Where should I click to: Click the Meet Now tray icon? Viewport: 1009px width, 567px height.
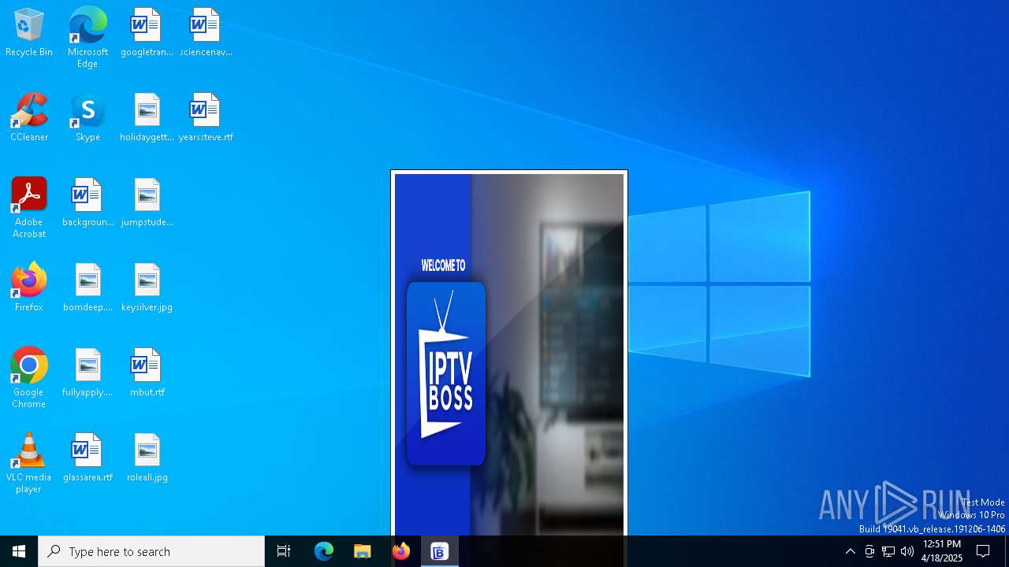[869, 551]
